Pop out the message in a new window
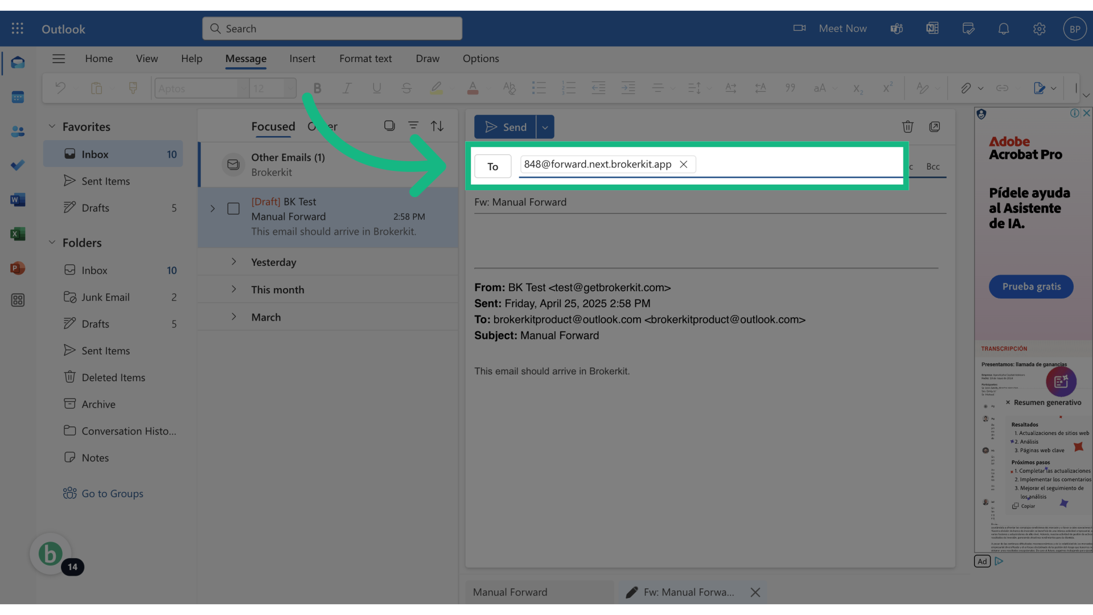Viewport: 1093px width, 615px height. tap(934, 126)
